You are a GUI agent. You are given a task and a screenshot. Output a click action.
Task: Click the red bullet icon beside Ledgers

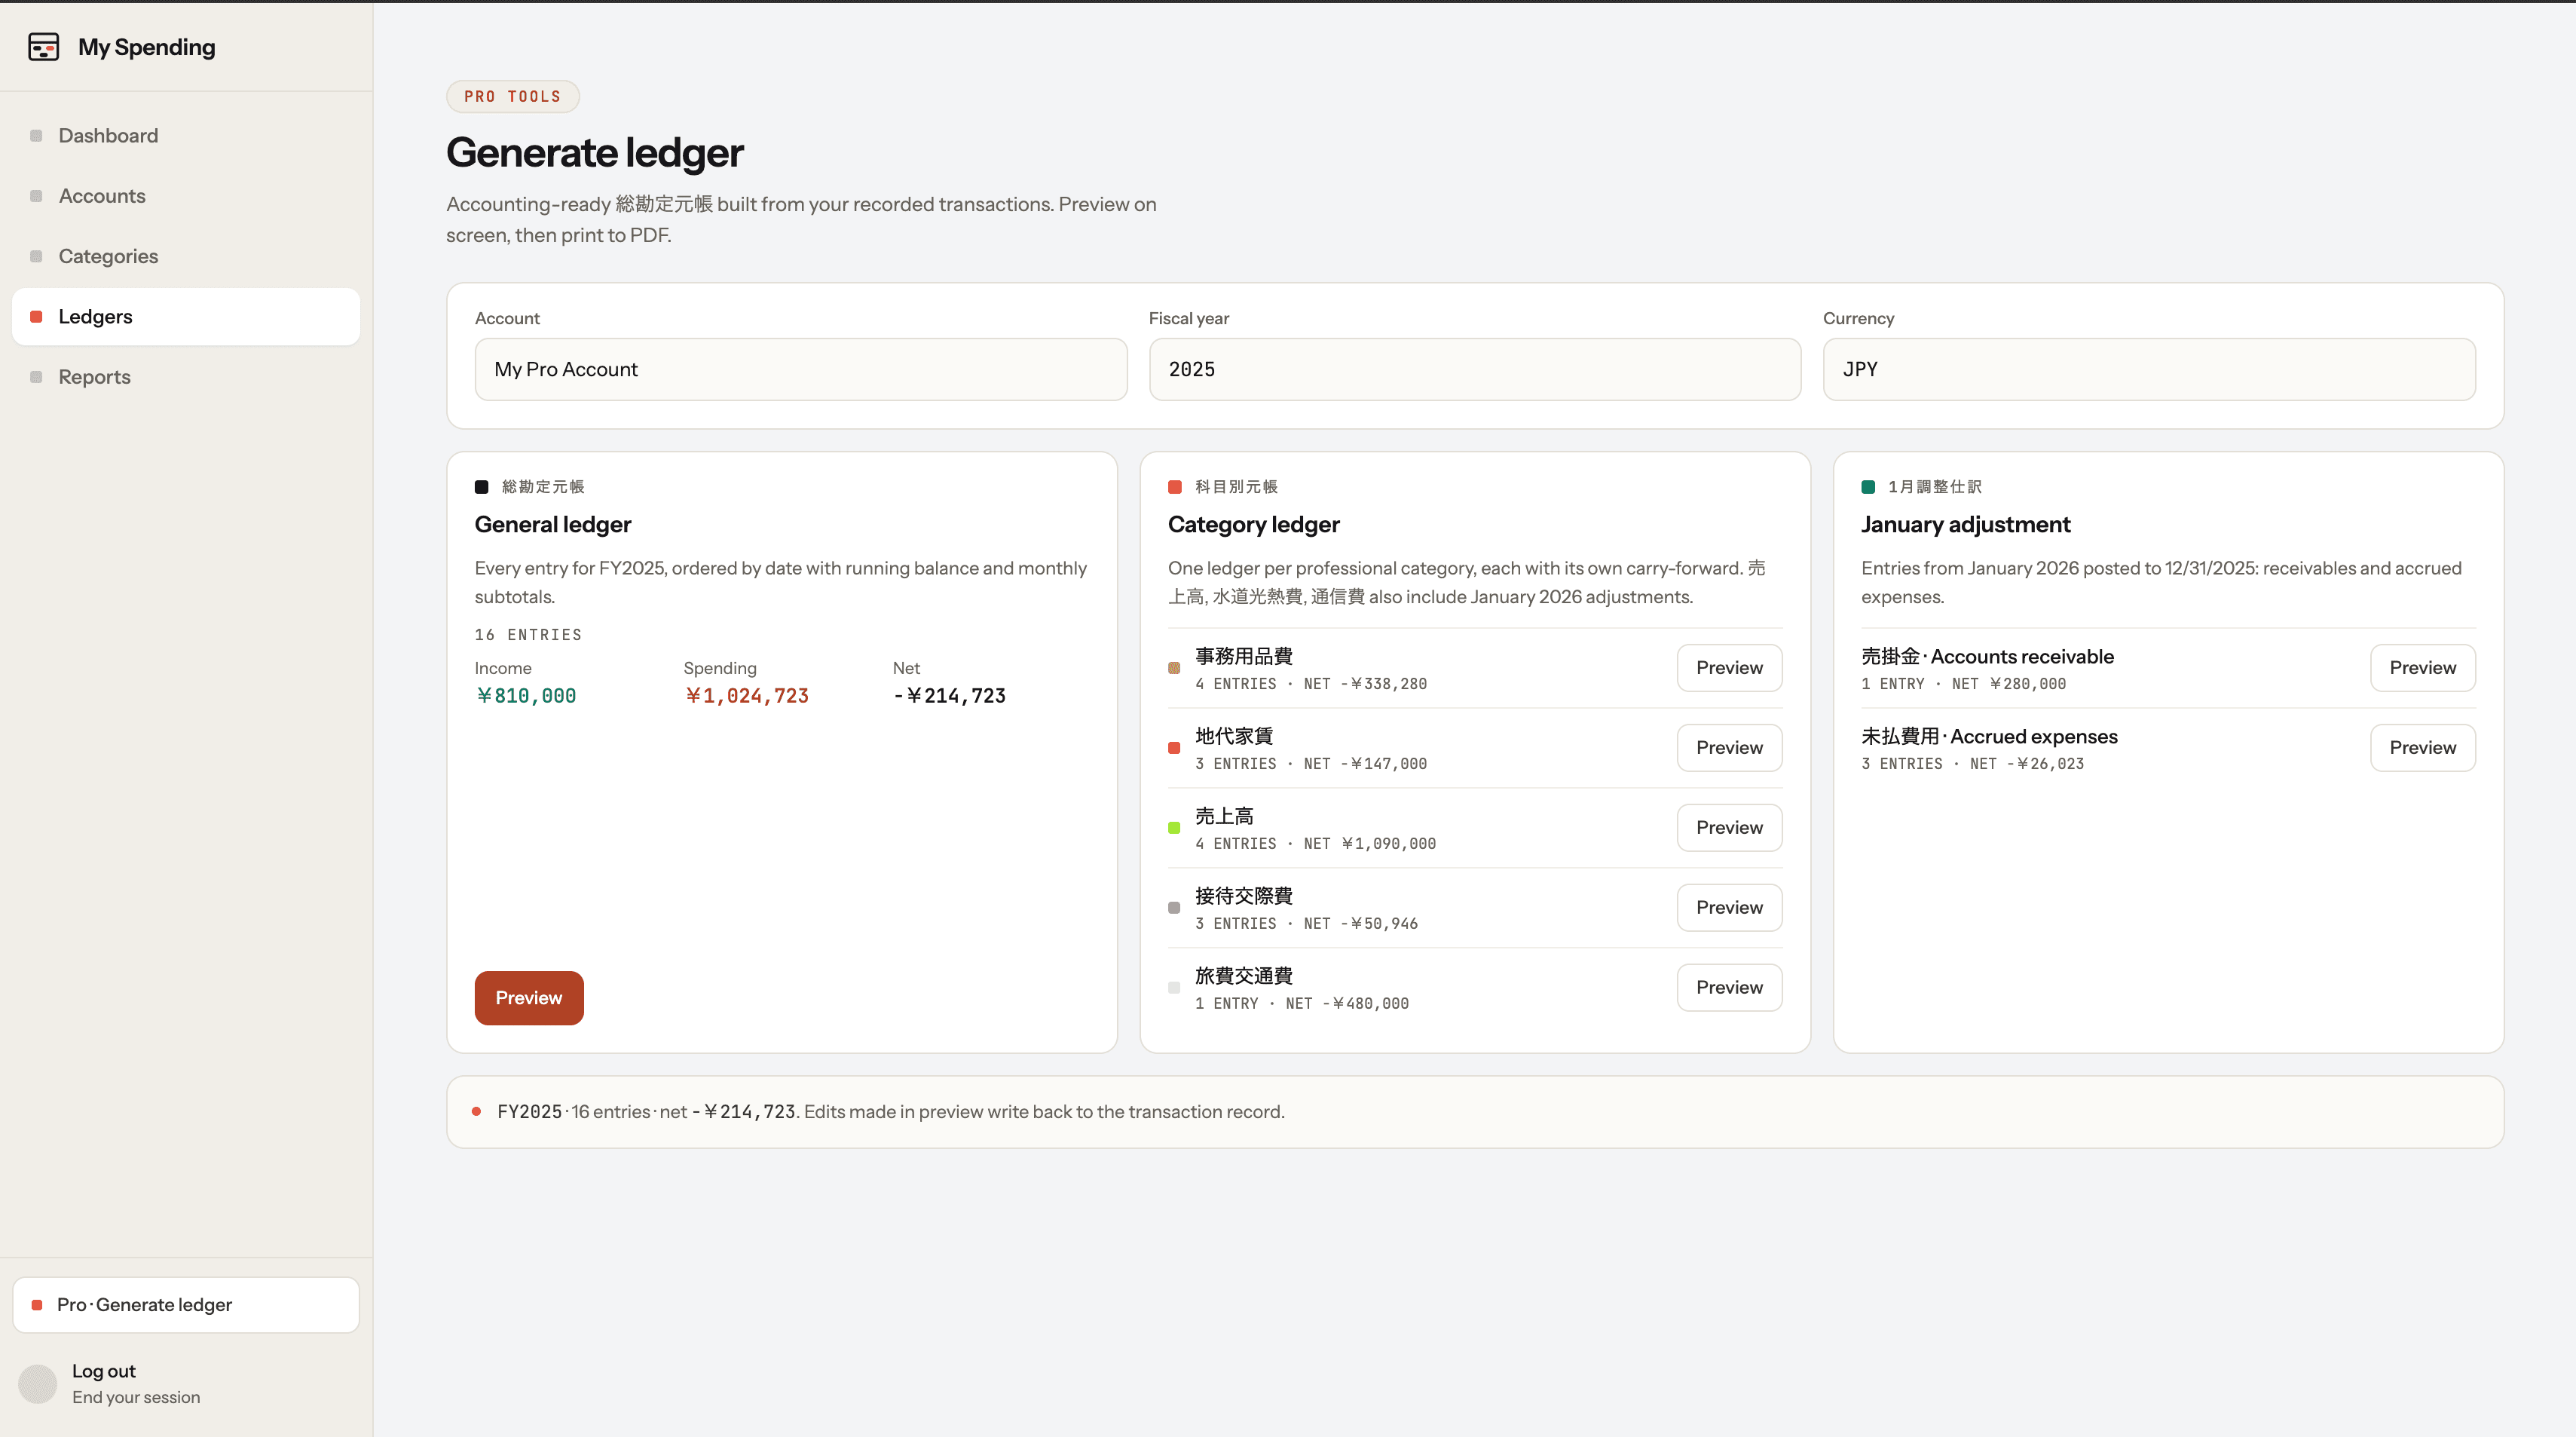coord(36,317)
